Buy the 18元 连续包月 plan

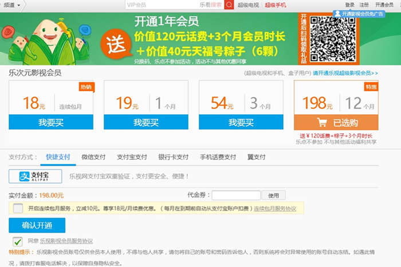51,122
